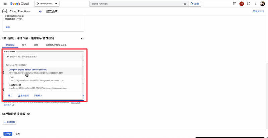Click the 搜尋 search button
The image size is (268, 138).
[x=195, y=4]
